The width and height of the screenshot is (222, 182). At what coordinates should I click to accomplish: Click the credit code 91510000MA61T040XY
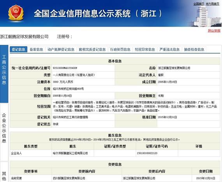click(65, 68)
